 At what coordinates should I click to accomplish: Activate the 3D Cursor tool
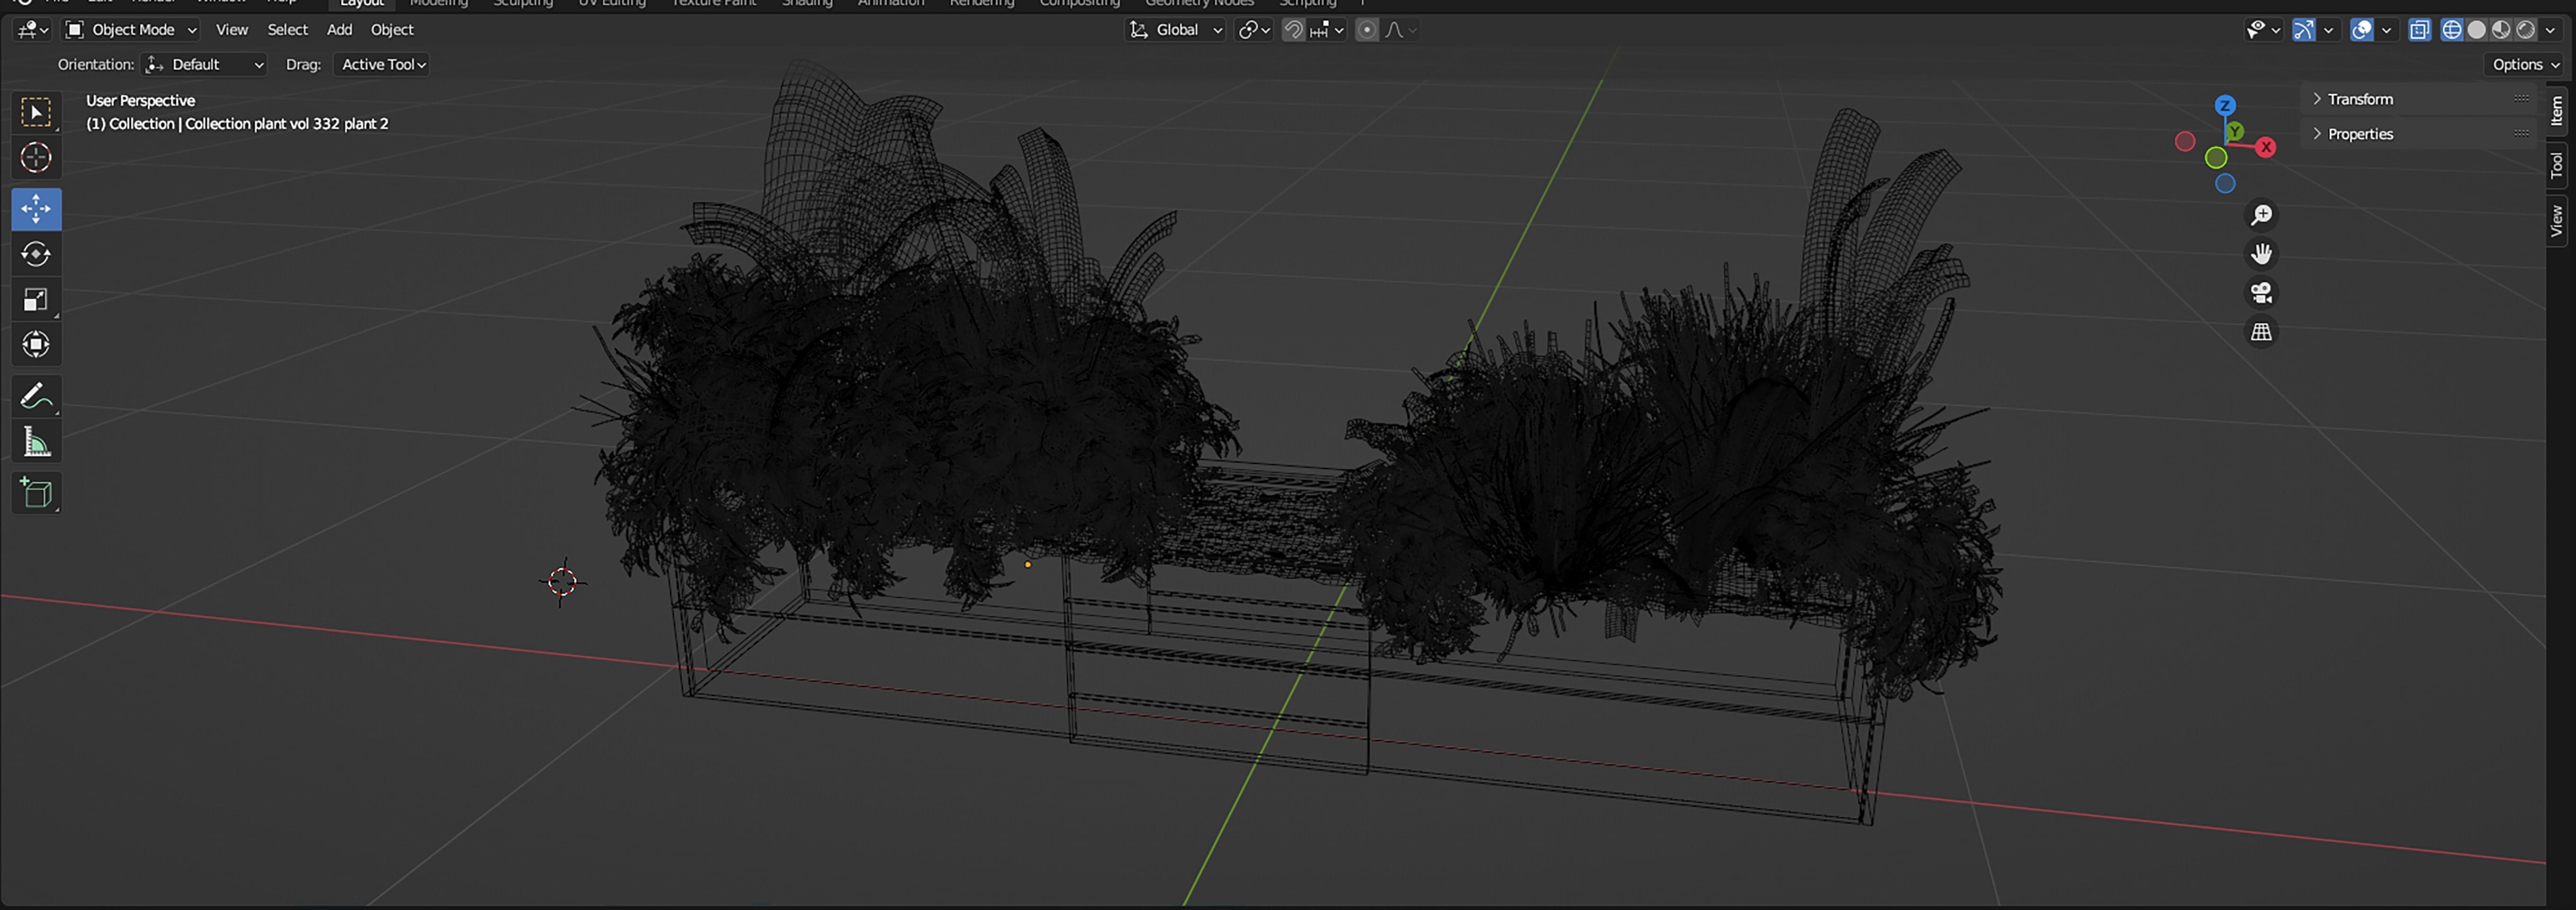(x=36, y=158)
